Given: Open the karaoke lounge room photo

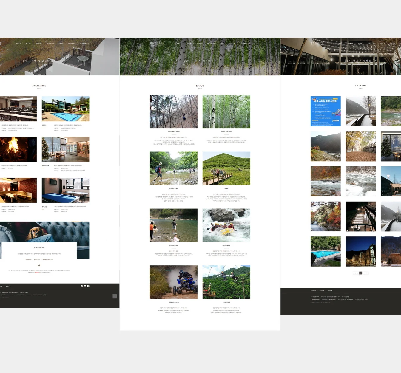Looking at the screenshot, I should 18,190.
